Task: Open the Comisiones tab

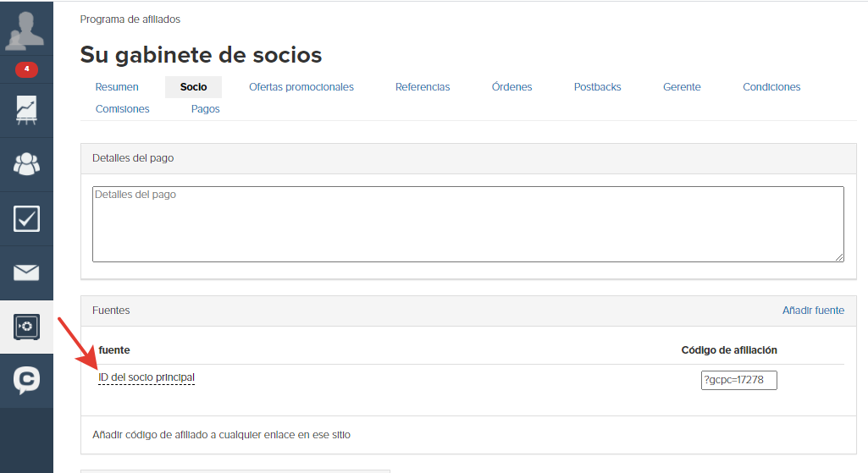Action: (122, 109)
